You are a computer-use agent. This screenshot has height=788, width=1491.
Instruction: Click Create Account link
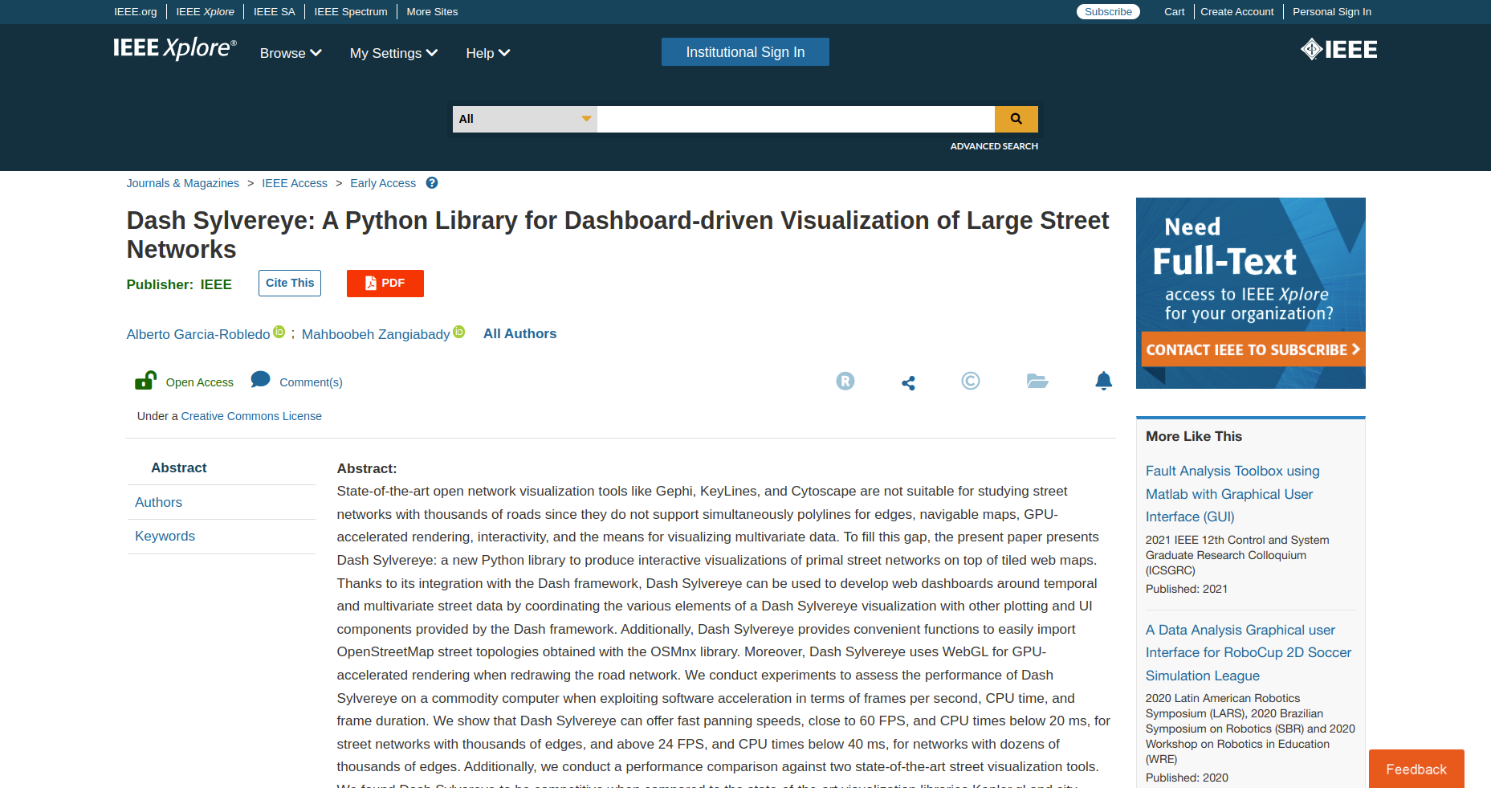coord(1237,11)
